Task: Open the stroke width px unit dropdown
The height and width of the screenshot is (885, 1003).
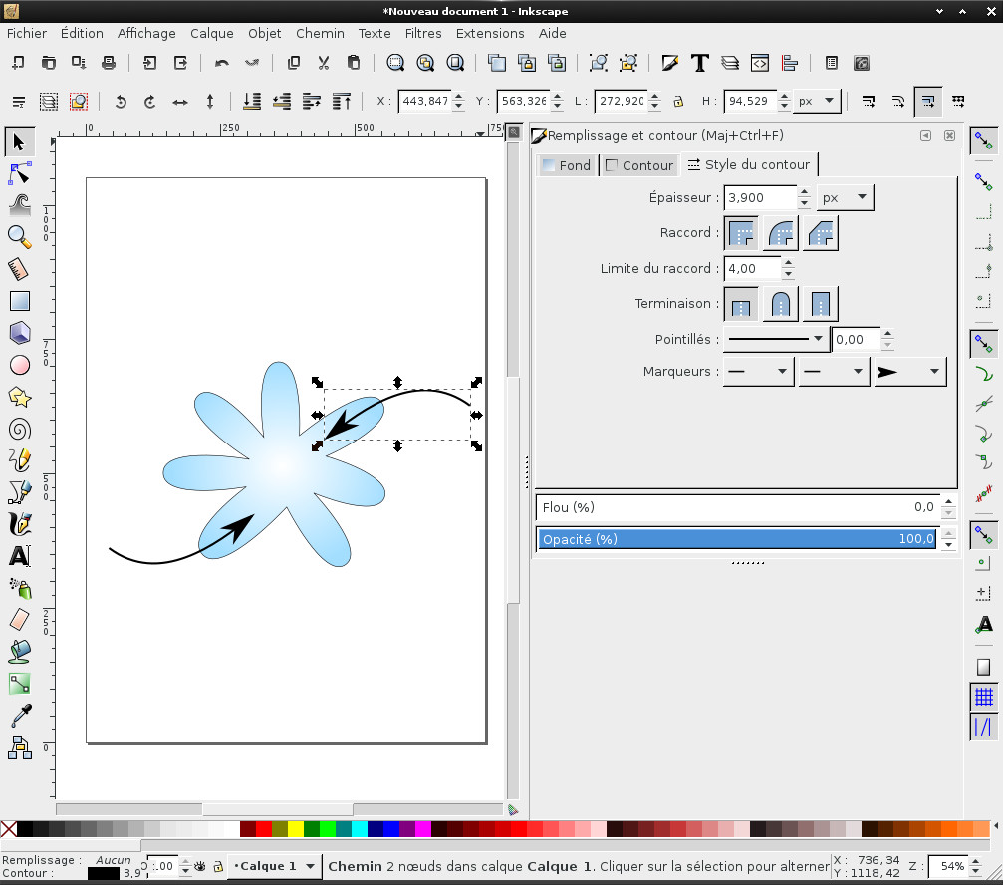Action: [843, 197]
